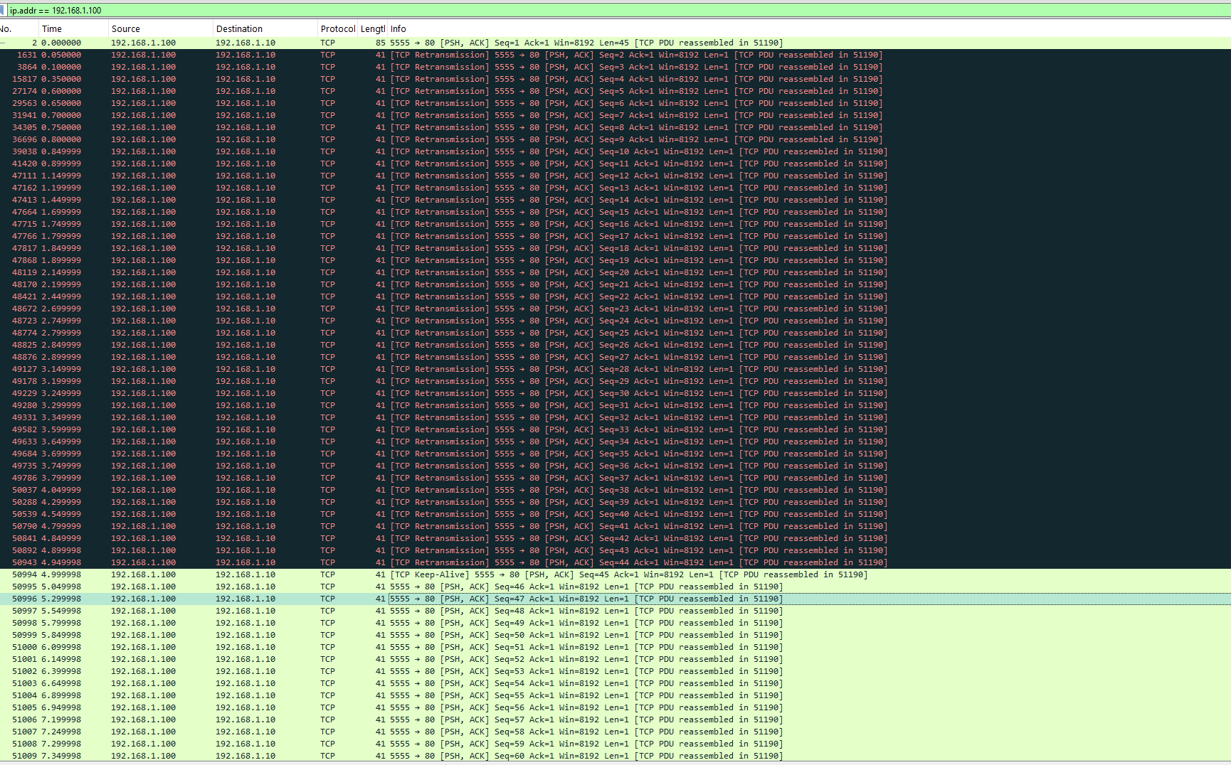1231x765 pixels.
Task: Select retransmission packet 39038 with Seq=10
Action: 427,151
